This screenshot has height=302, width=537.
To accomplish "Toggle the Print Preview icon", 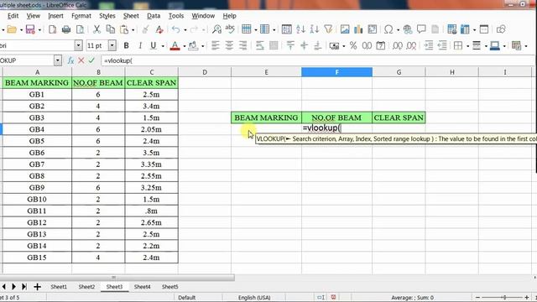I will tap(80, 30).
